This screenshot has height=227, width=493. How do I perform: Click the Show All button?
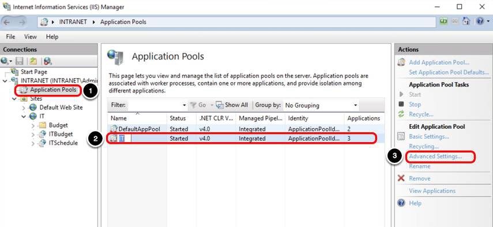tap(232, 105)
